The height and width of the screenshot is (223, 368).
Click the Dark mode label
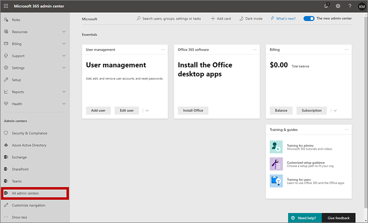[254, 18]
